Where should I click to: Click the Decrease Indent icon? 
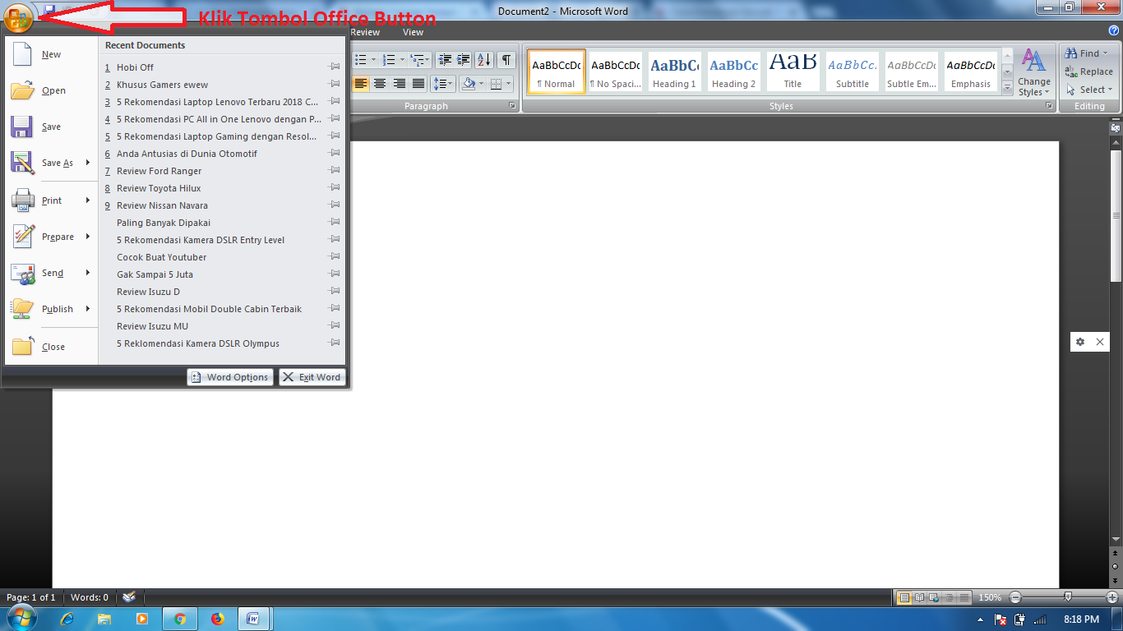pos(445,59)
